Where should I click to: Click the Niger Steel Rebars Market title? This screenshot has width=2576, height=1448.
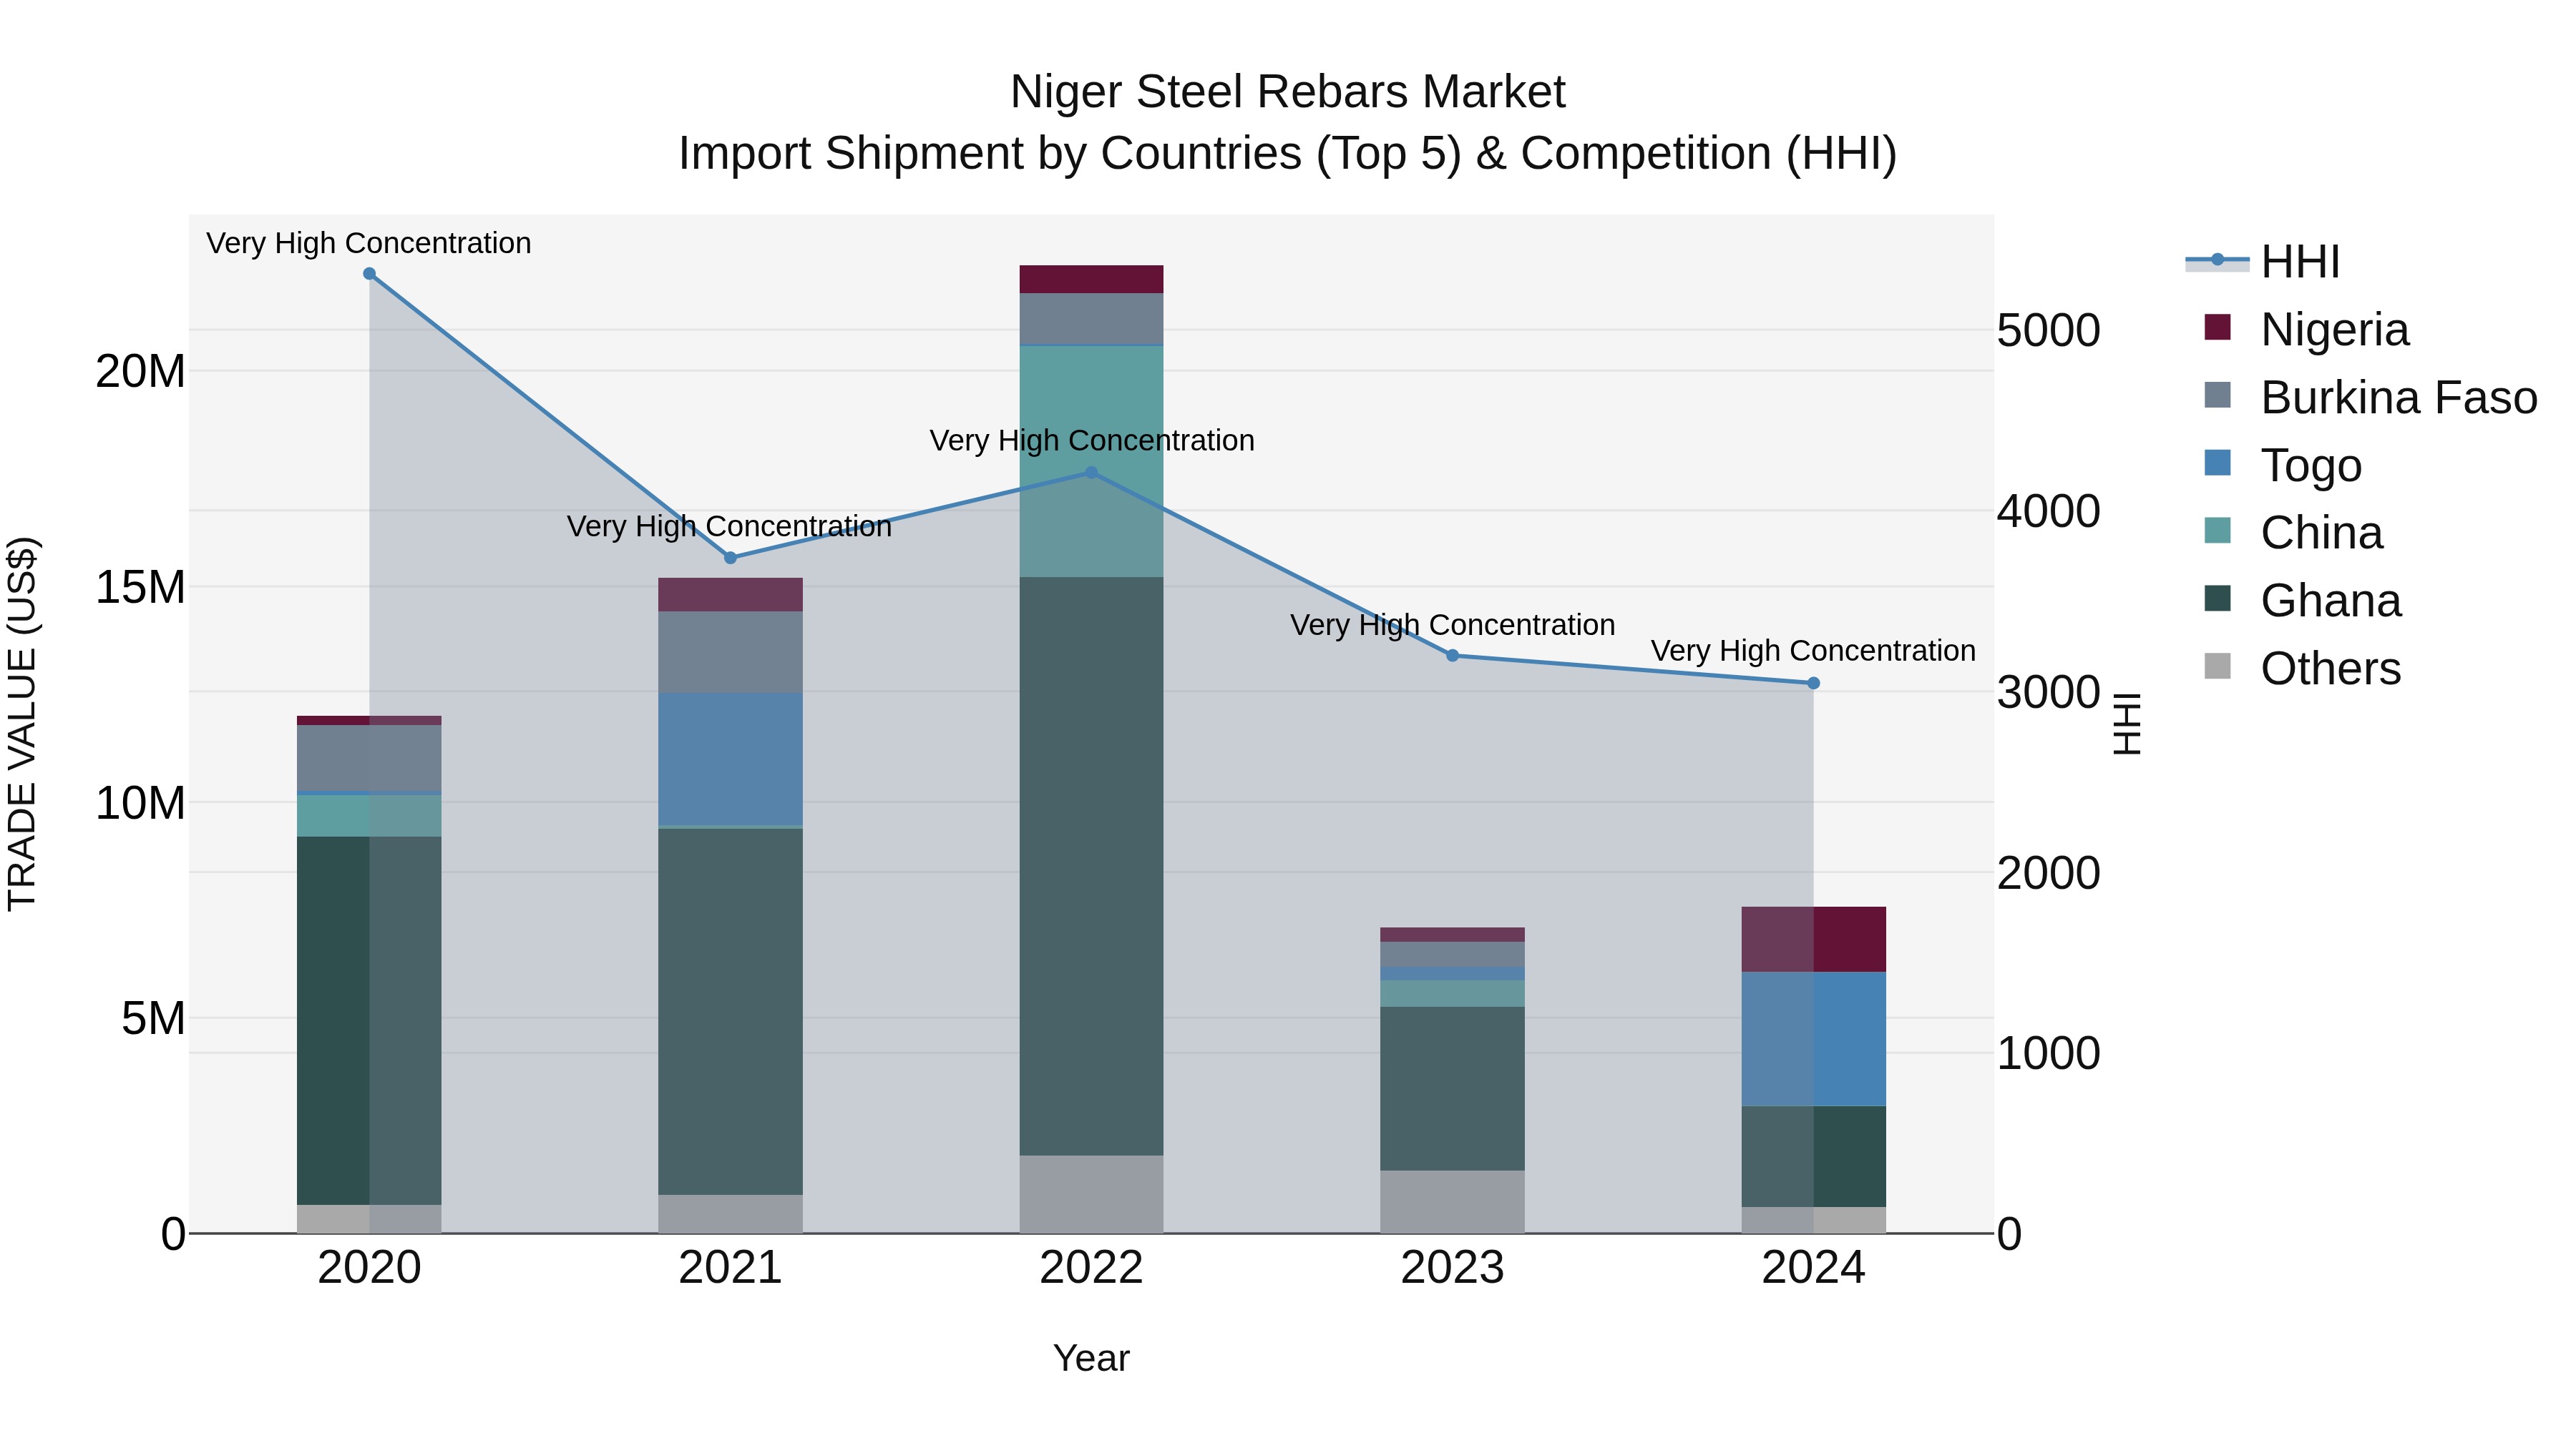(x=1288, y=92)
